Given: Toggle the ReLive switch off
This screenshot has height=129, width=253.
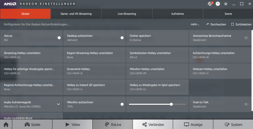Looking at the screenshot, I should pyautogui.click(x=58, y=37).
